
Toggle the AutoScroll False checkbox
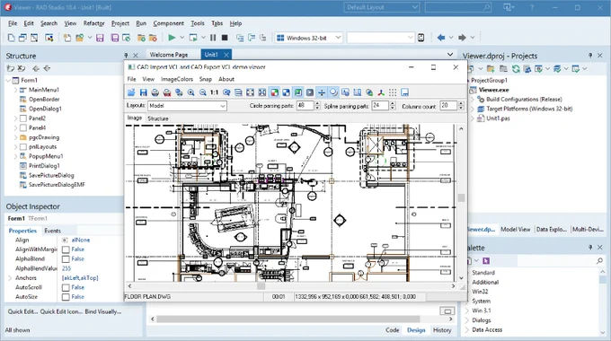(66, 288)
